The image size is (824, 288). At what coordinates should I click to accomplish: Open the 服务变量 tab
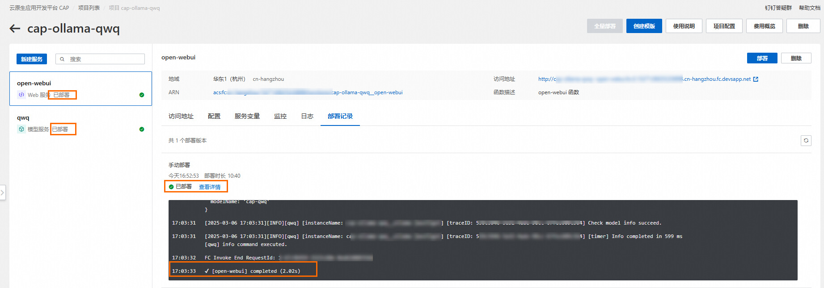247,117
